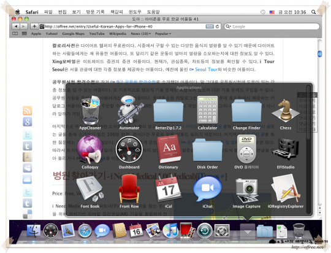
Task: Expand the Documents folder stack in the Dock
Action: click(x=265, y=231)
